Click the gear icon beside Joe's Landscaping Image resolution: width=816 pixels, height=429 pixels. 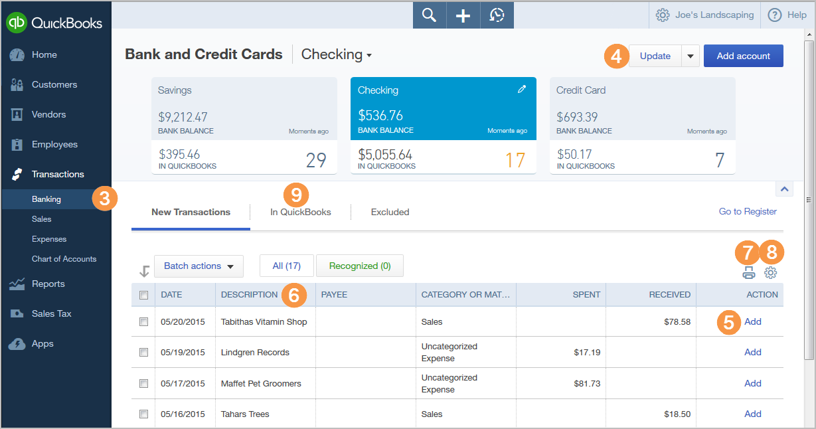662,15
